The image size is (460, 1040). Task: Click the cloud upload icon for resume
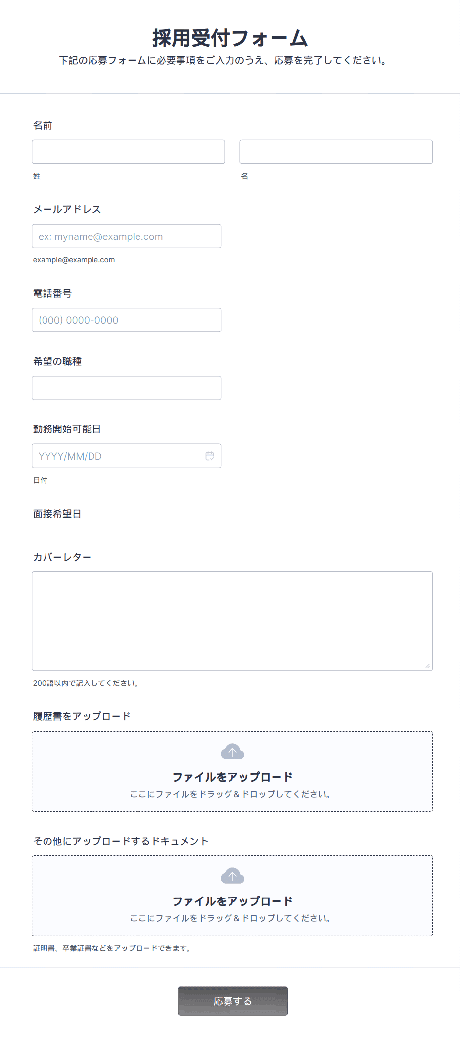pyautogui.click(x=232, y=752)
